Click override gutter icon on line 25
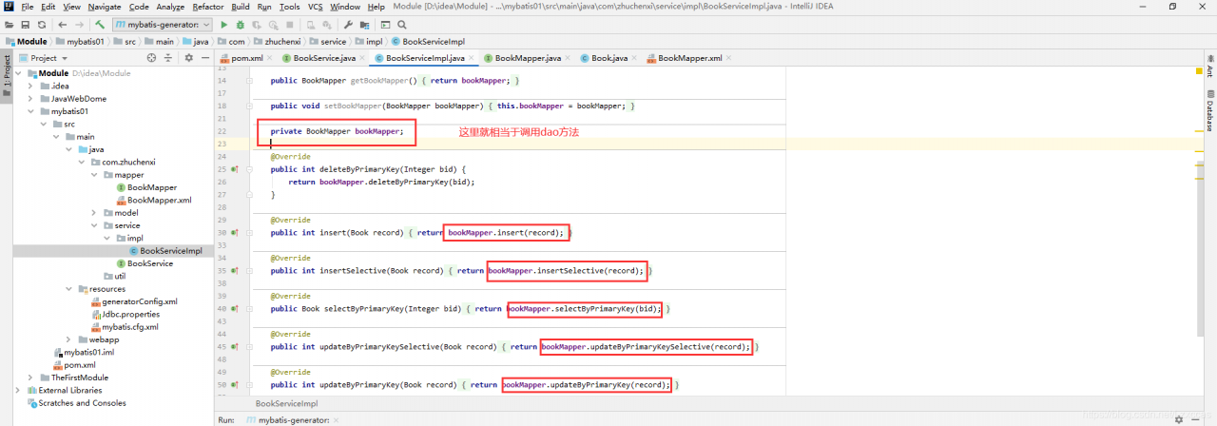 pyautogui.click(x=234, y=169)
